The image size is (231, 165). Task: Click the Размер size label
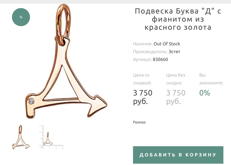coord(139,122)
